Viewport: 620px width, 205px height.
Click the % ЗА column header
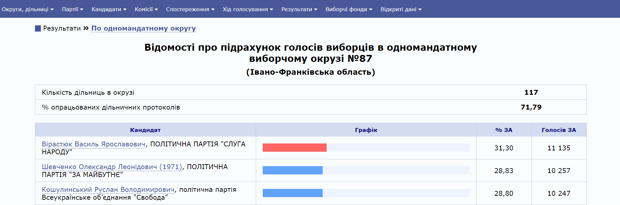click(504, 130)
